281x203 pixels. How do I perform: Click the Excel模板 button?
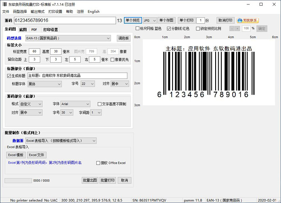click(16, 155)
